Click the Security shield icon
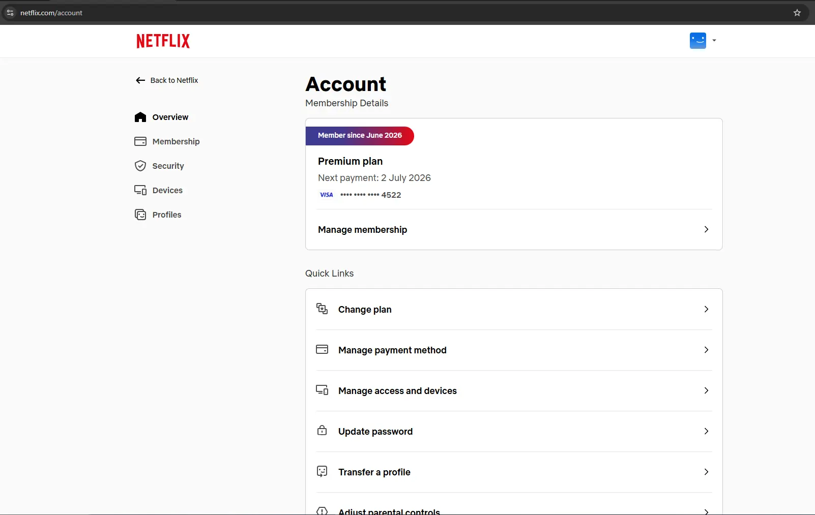 pyautogui.click(x=140, y=166)
